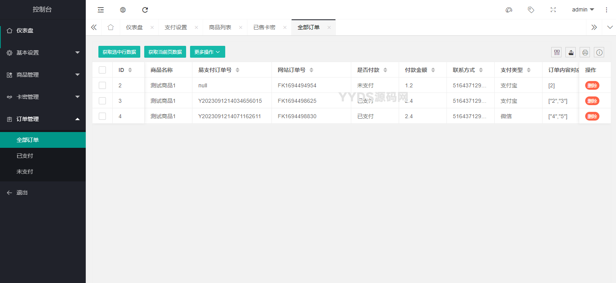Tick the checkbox for order ID 2
This screenshot has height=283, width=616.
pyautogui.click(x=102, y=85)
